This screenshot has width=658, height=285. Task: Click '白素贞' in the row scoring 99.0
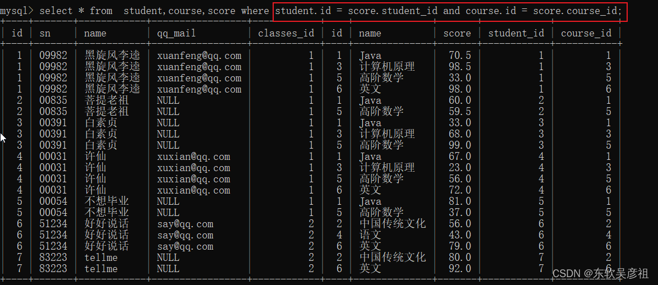[x=101, y=145]
